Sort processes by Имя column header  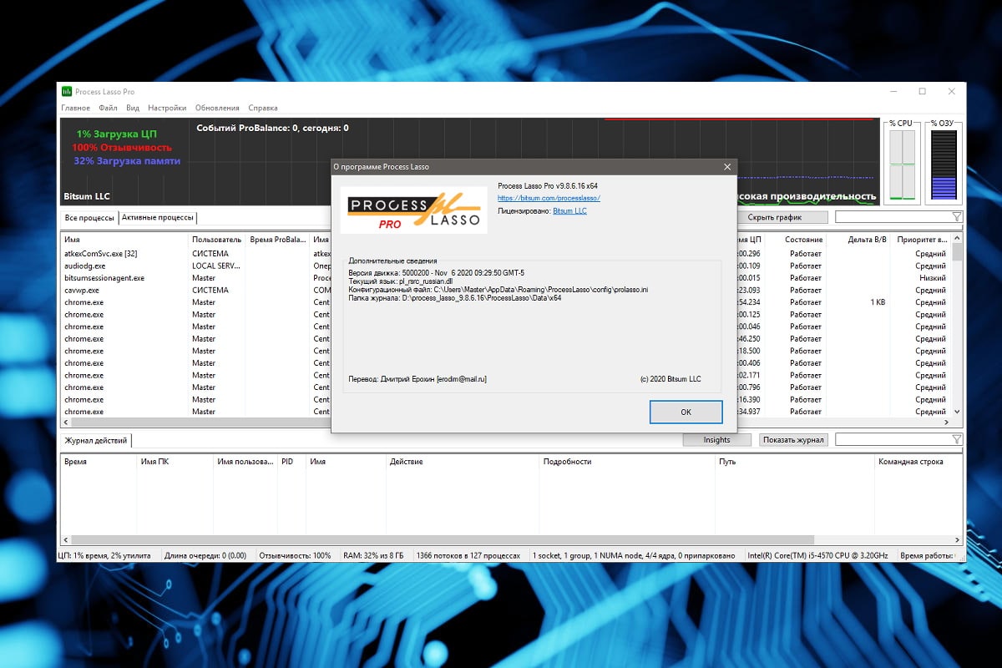tap(125, 240)
